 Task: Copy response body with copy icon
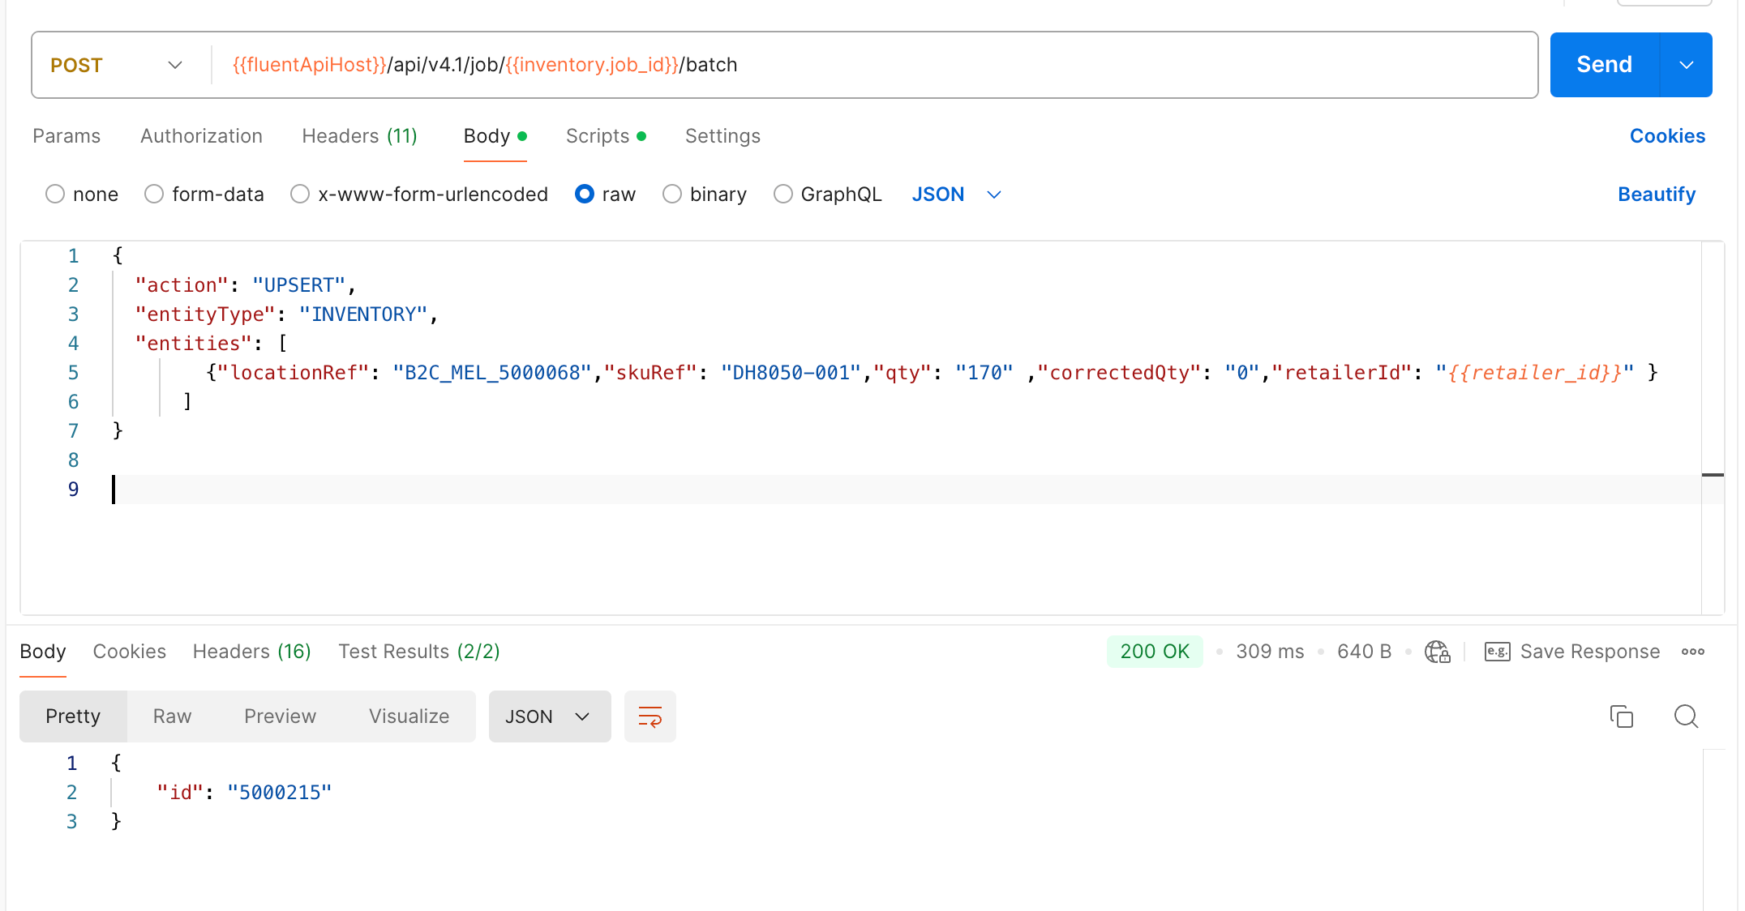pos(1621,716)
